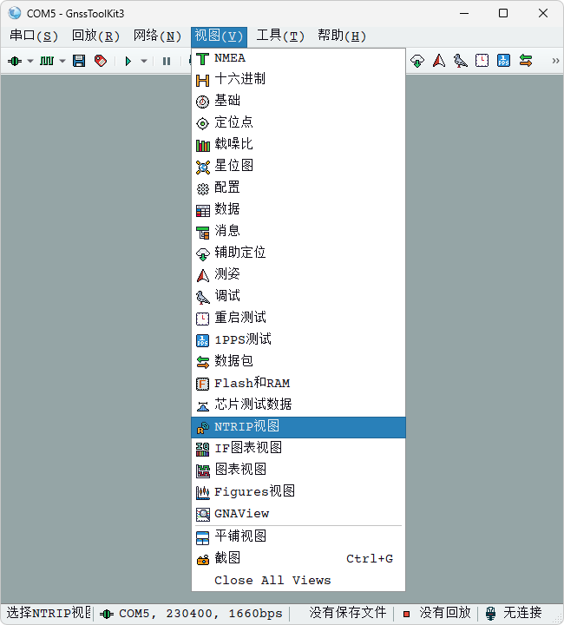Click the globe app icon in title bar

point(15,13)
